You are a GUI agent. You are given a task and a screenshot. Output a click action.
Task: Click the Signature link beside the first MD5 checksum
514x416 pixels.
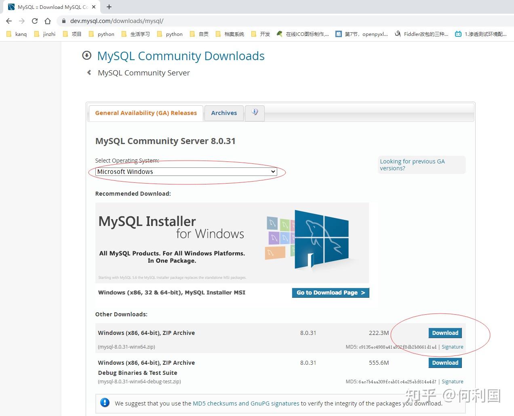(x=452, y=347)
